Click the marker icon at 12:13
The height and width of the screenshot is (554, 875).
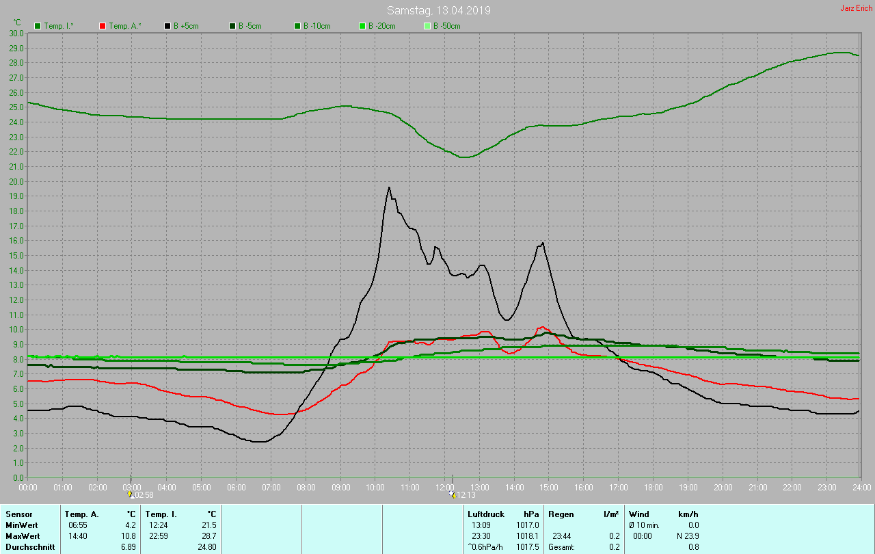452,494
